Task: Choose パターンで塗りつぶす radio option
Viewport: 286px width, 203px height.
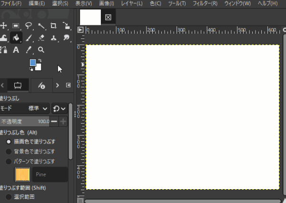Action: pos(9,161)
